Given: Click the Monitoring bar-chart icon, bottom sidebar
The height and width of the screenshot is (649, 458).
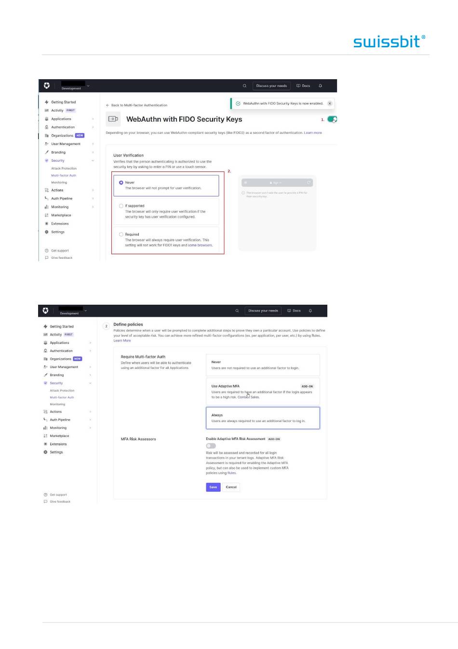Looking at the screenshot, I should (x=45, y=428).
